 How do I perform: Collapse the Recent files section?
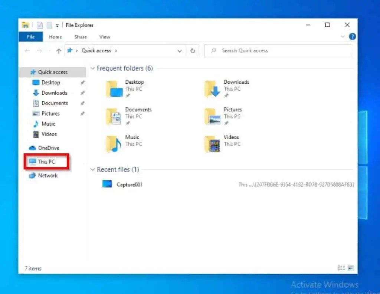(x=92, y=169)
